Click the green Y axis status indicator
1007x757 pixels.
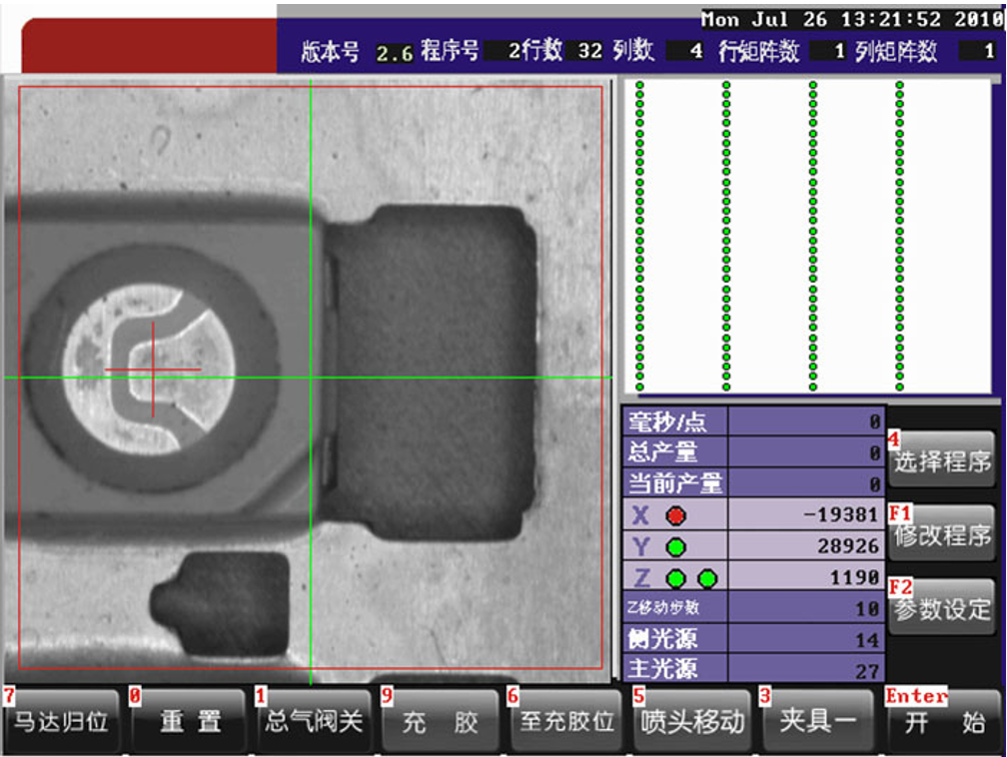[x=675, y=547]
